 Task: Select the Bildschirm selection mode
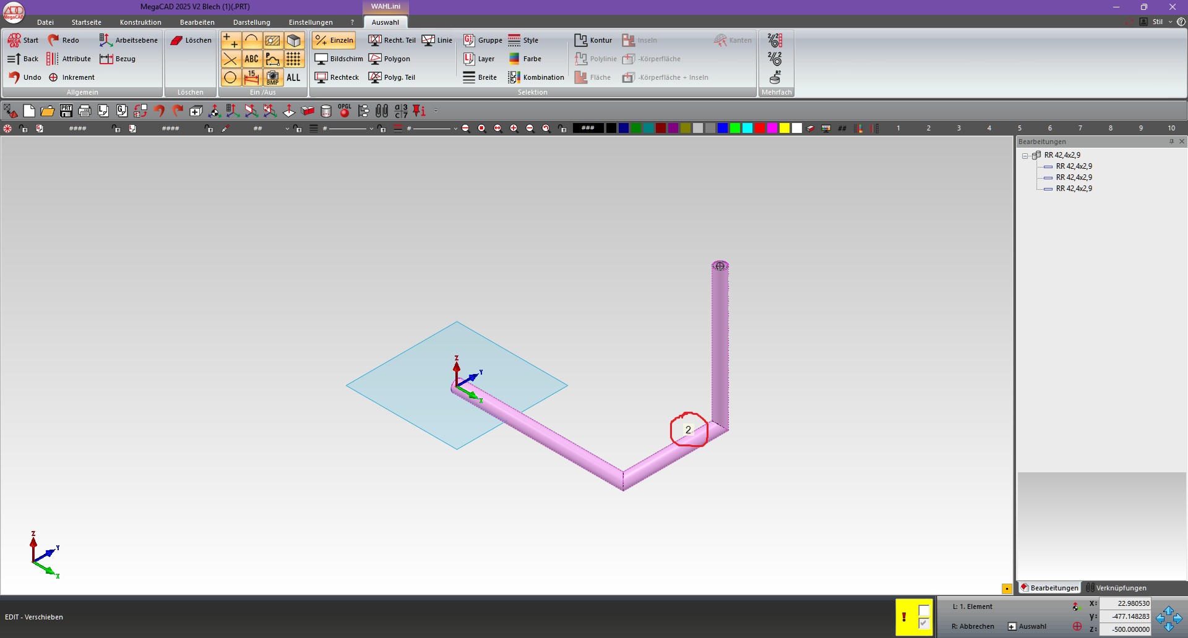point(338,59)
